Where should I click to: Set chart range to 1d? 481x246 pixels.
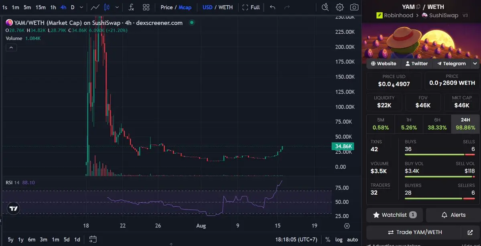pos(77,240)
